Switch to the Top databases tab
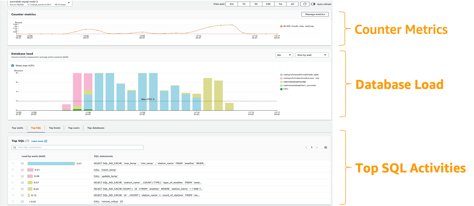The width and height of the screenshot is (474, 206). [x=96, y=128]
